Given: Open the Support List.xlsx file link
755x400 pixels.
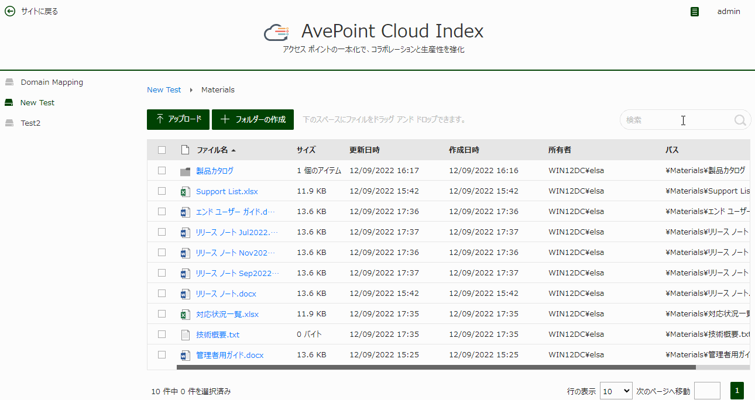Looking at the screenshot, I should pyautogui.click(x=227, y=191).
